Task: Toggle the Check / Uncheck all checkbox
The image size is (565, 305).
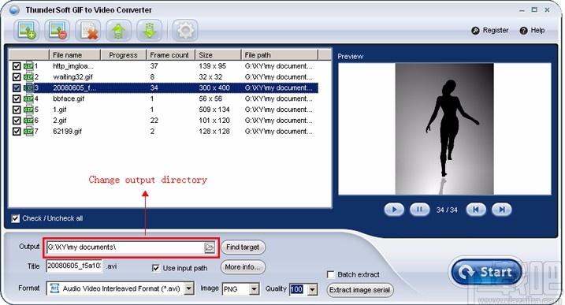Action: pyautogui.click(x=16, y=218)
